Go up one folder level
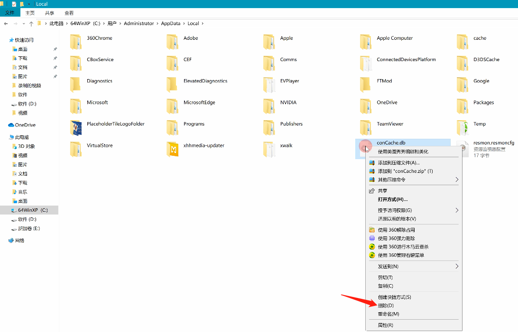 click(x=31, y=23)
